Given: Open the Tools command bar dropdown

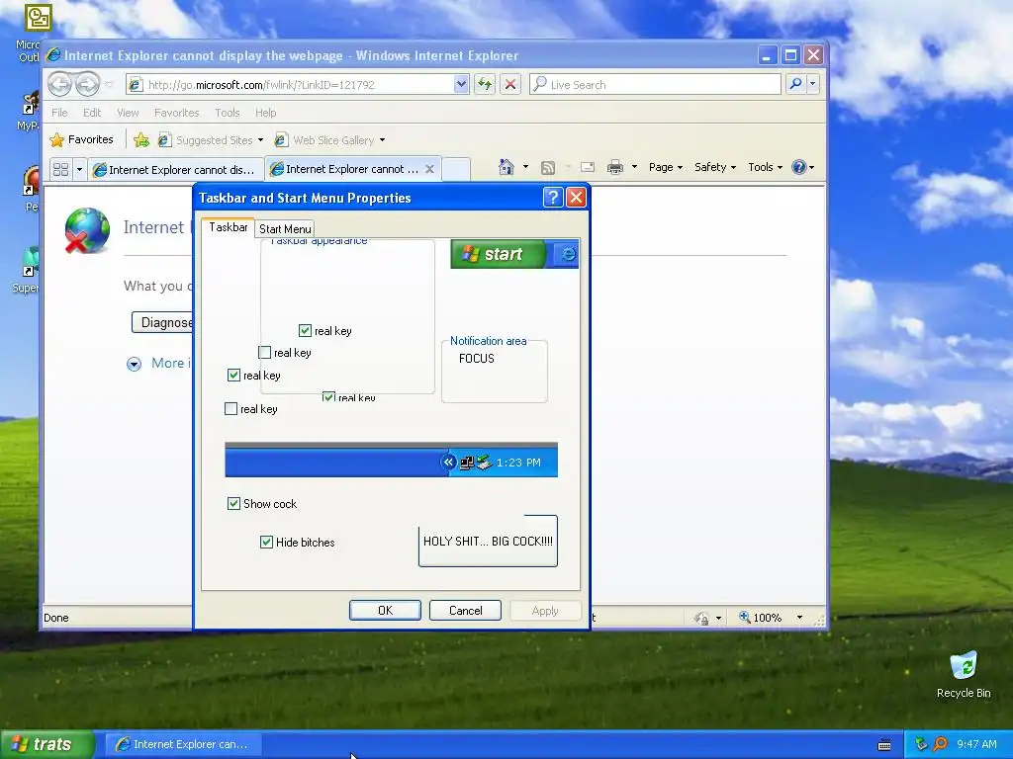Looking at the screenshot, I should tap(765, 167).
